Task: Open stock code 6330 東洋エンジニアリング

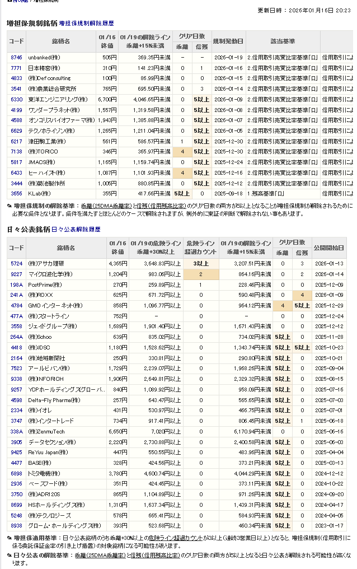Action: (x=16, y=99)
